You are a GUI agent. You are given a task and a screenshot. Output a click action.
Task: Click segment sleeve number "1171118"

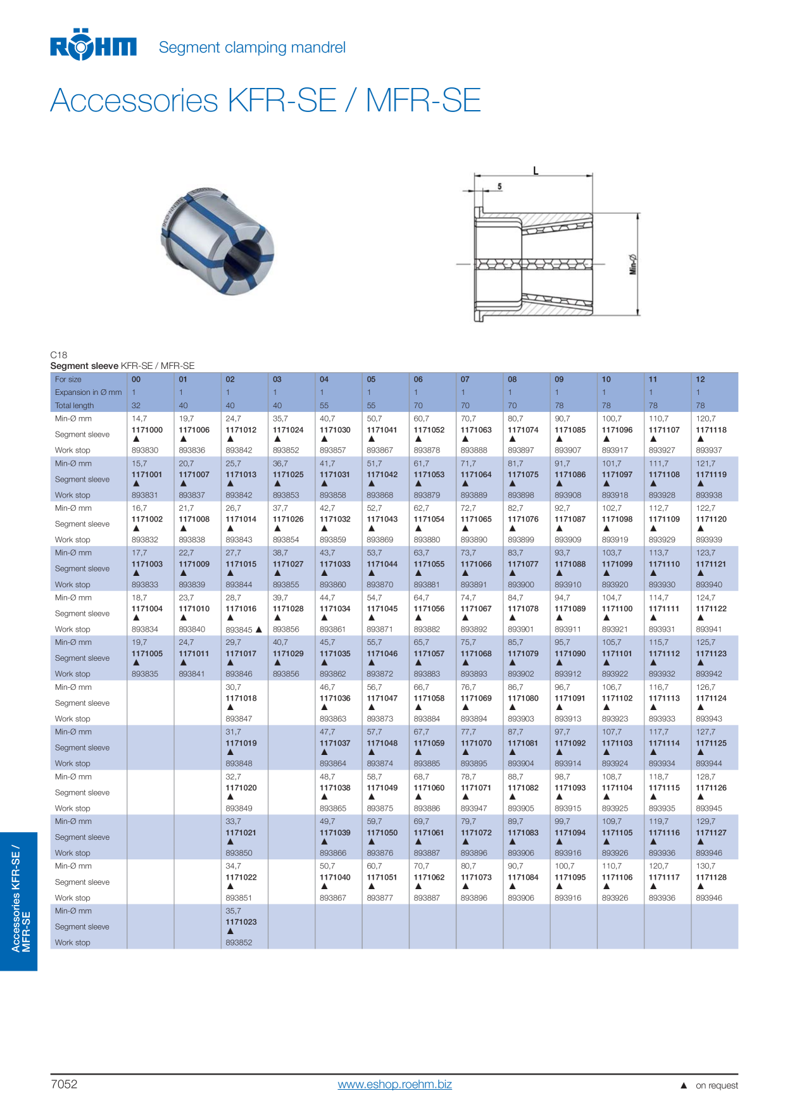[711, 430]
